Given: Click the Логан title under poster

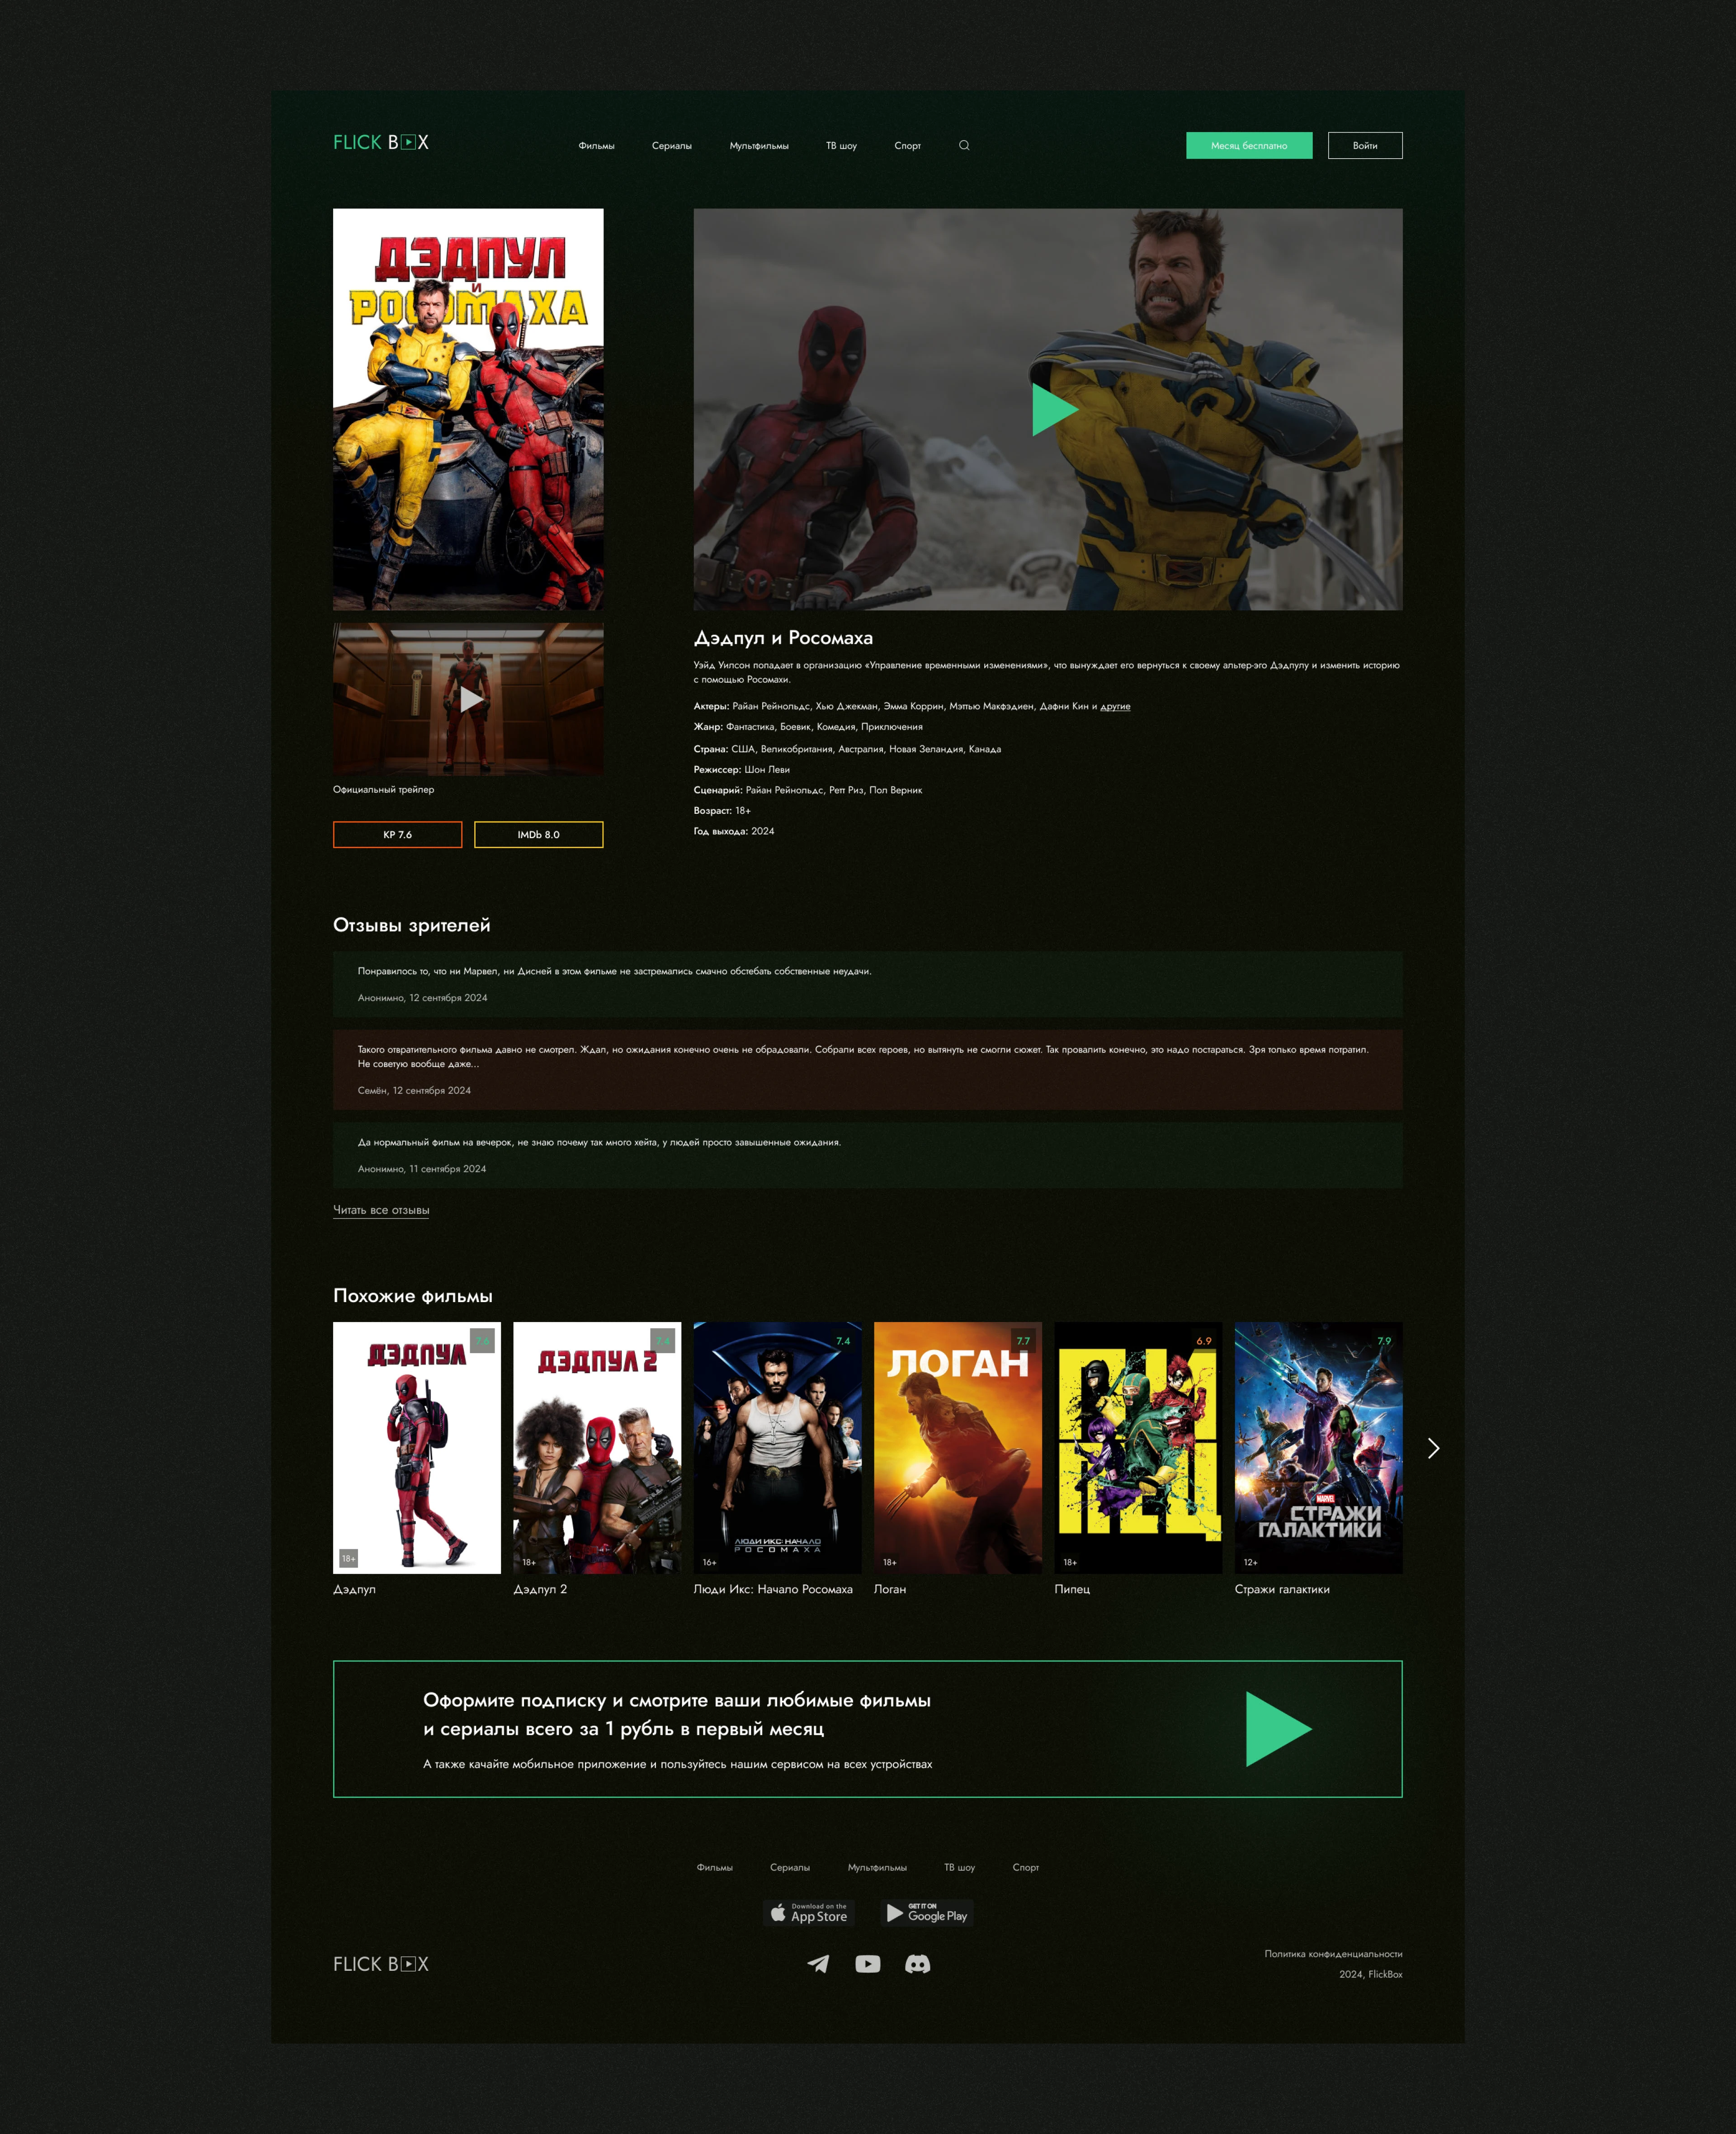Looking at the screenshot, I should [890, 1589].
